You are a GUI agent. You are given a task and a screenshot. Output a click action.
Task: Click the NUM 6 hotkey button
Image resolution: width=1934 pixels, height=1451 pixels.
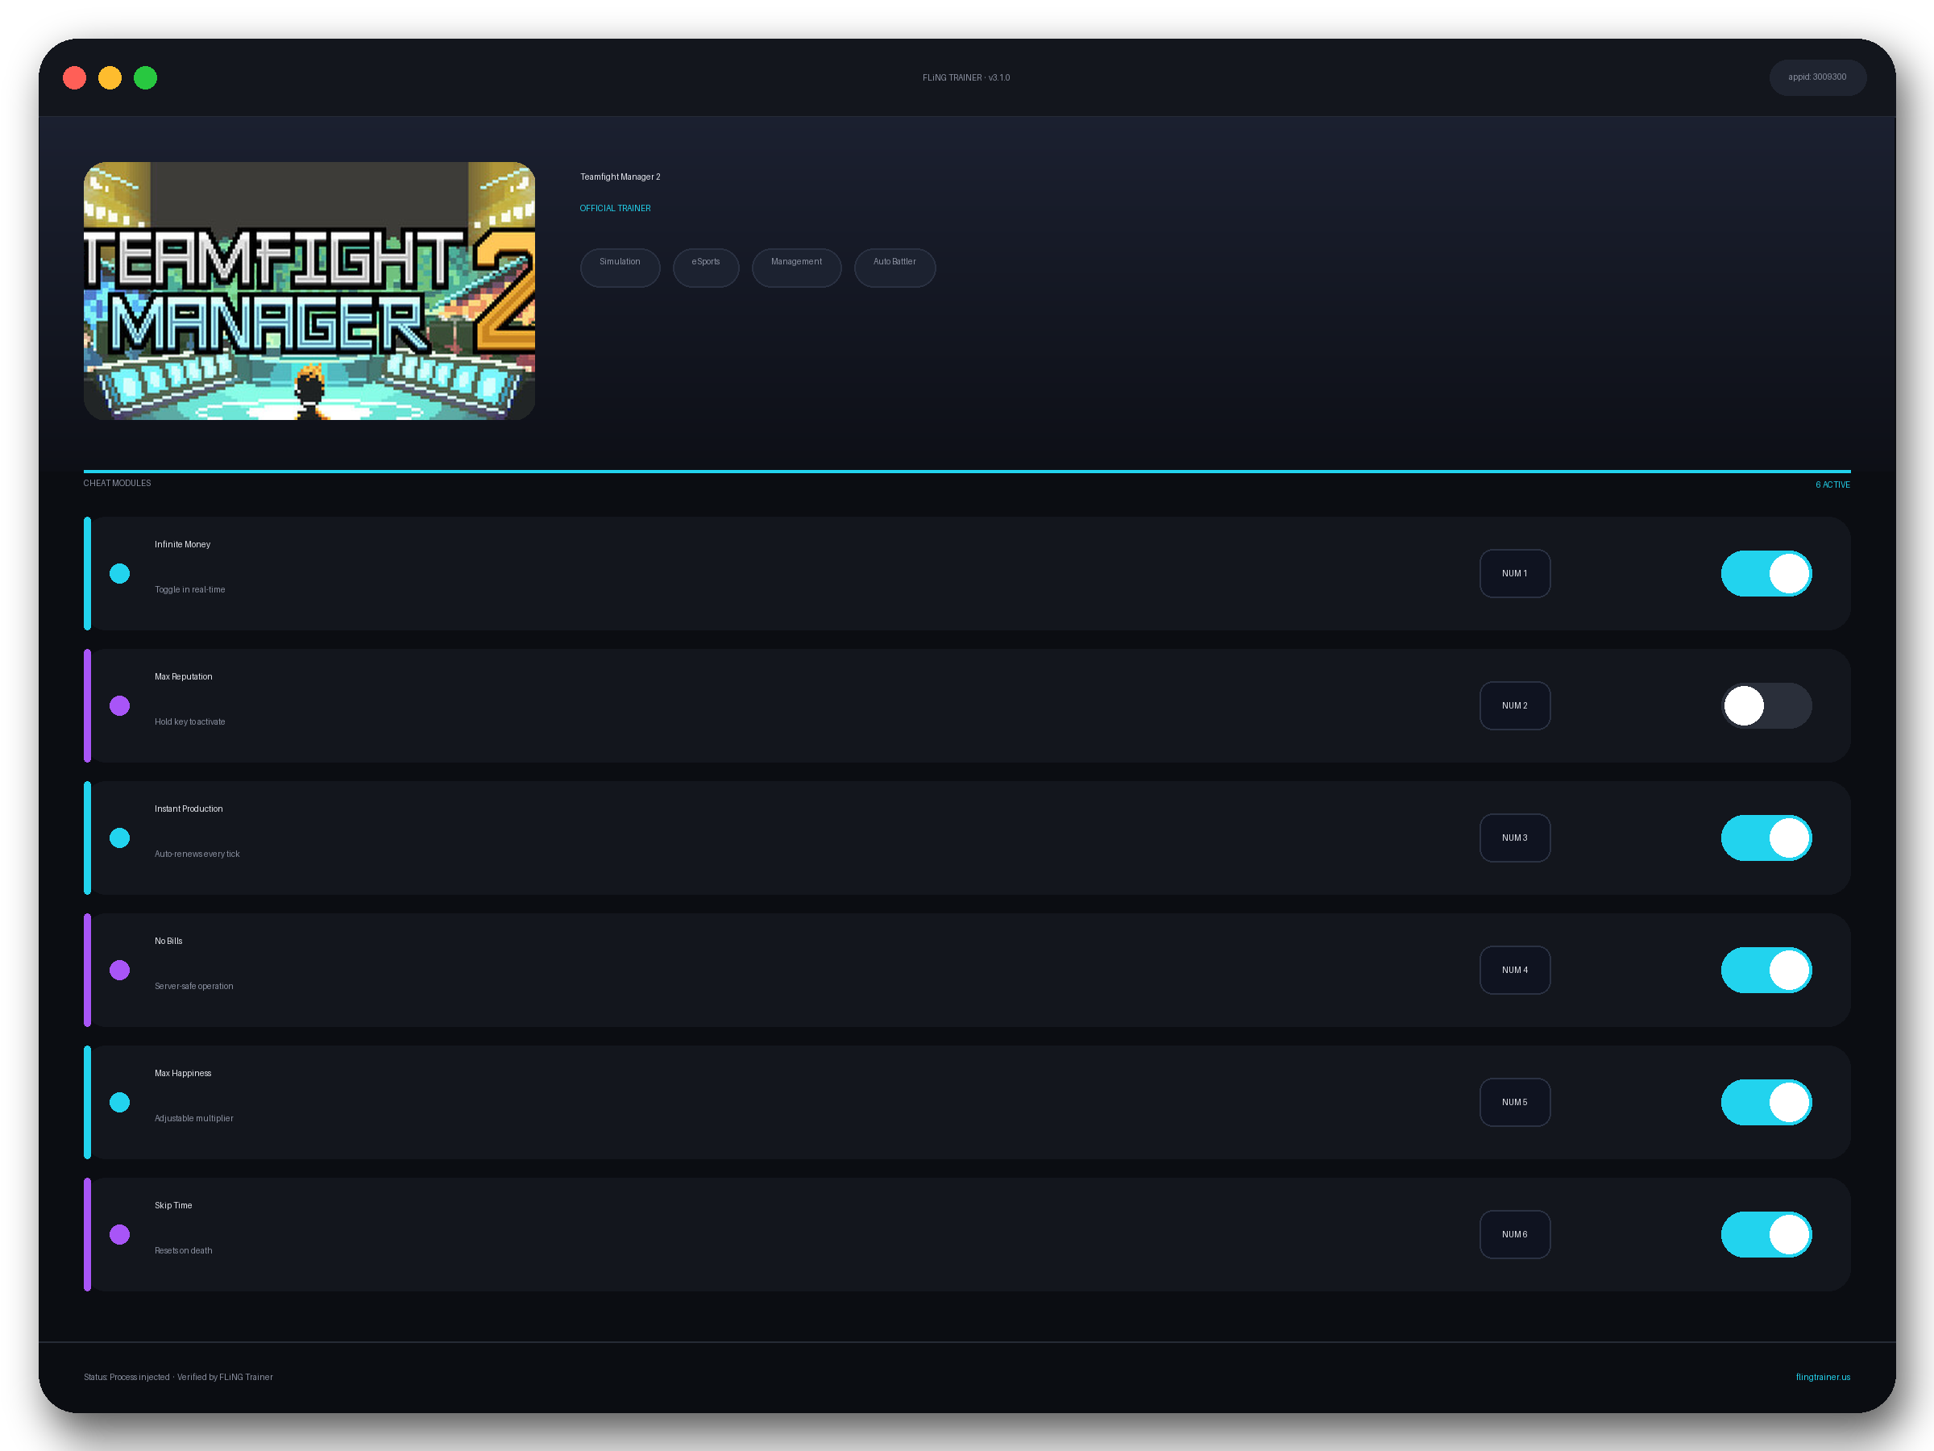(x=1514, y=1234)
